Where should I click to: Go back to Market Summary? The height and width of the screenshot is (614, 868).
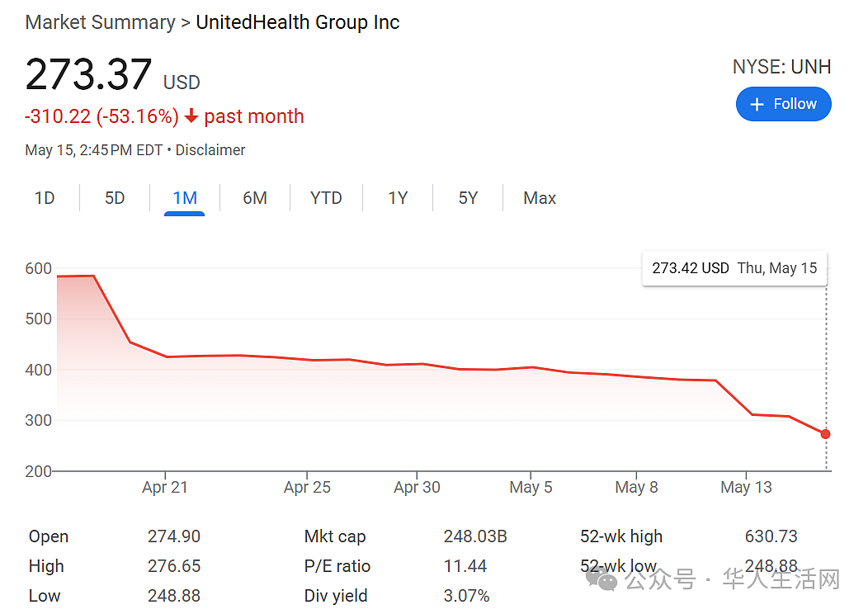pos(100,23)
